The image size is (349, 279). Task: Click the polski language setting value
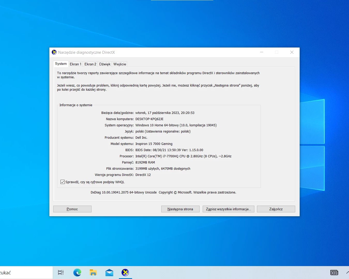click(163, 131)
